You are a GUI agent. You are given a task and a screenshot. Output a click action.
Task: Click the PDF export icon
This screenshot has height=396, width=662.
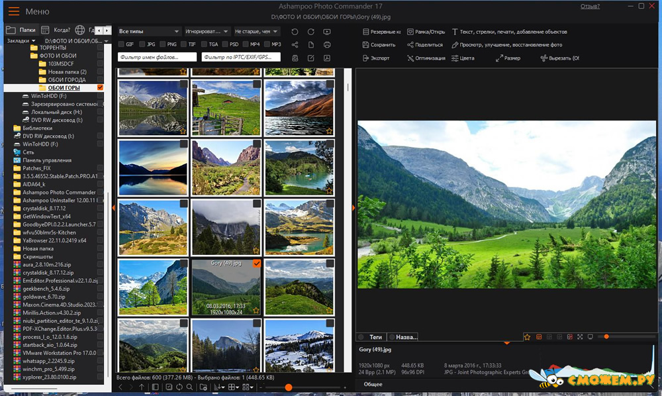pos(327,58)
